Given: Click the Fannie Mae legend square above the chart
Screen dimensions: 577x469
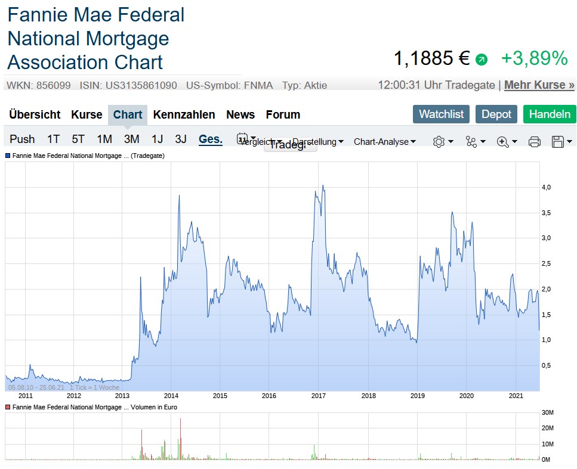Looking at the screenshot, I should coord(7,156).
